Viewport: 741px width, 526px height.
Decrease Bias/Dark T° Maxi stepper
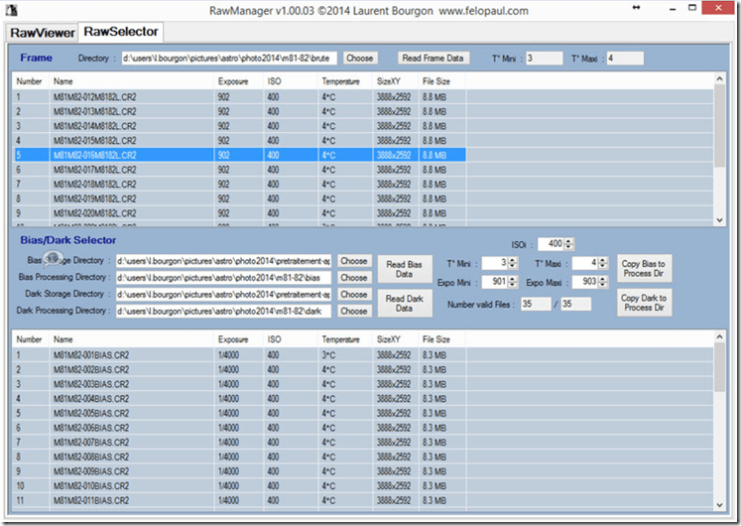[602, 266]
